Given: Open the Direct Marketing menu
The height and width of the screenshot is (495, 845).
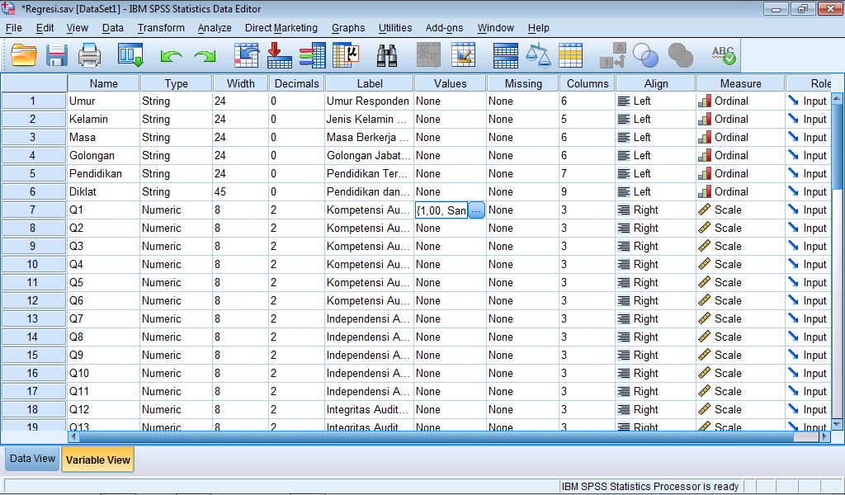Looking at the screenshot, I should pos(281,28).
